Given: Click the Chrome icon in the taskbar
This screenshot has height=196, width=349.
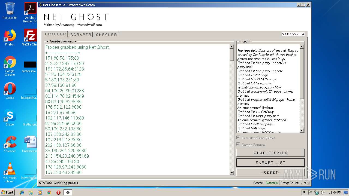Looking at the screenshot, I should pyautogui.click(x=49, y=192).
